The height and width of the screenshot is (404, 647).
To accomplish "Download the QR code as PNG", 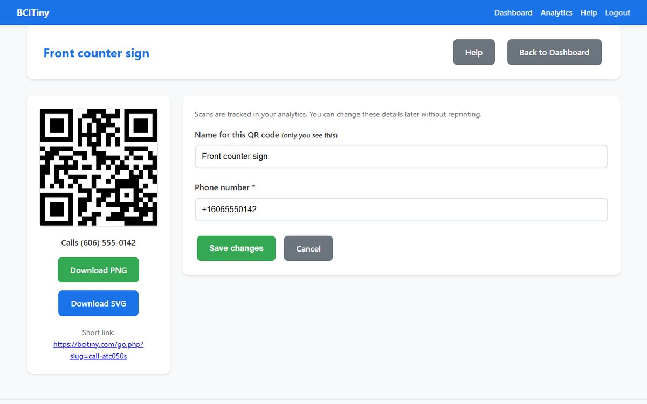I will click(99, 270).
